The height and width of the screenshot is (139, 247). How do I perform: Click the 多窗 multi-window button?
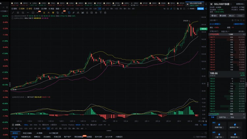44,9
